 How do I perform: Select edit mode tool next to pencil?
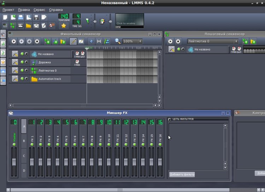(x=81, y=41)
